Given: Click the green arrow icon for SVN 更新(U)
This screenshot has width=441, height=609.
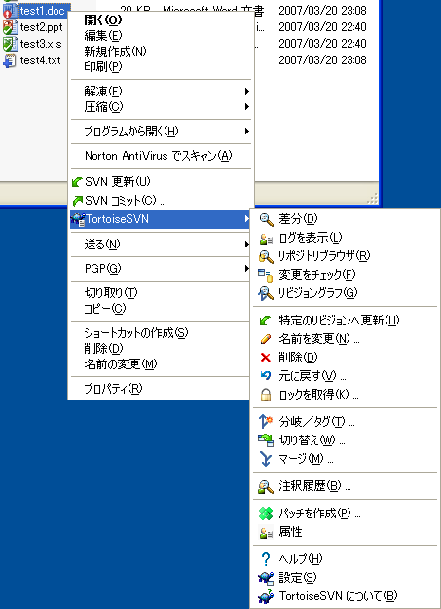Looking at the screenshot, I should tap(78, 182).
